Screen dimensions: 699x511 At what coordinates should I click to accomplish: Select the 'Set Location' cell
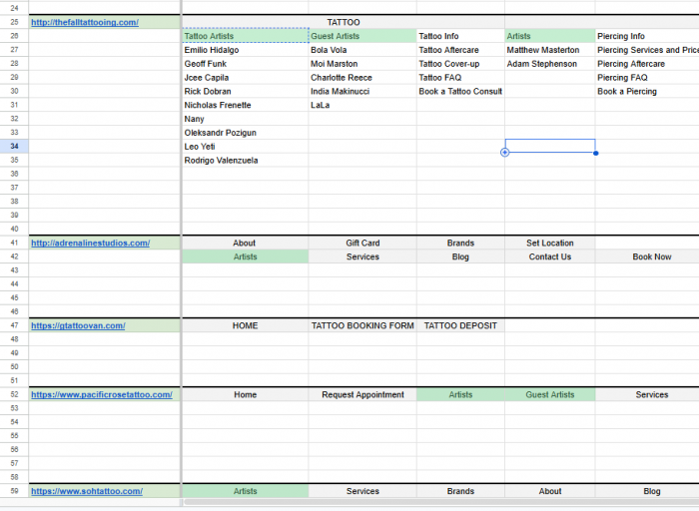[x=549, y=243]
